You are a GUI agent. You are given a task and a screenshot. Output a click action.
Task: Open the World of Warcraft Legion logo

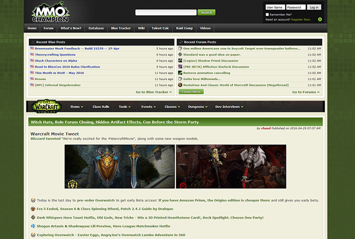click(x=47, y=106)
